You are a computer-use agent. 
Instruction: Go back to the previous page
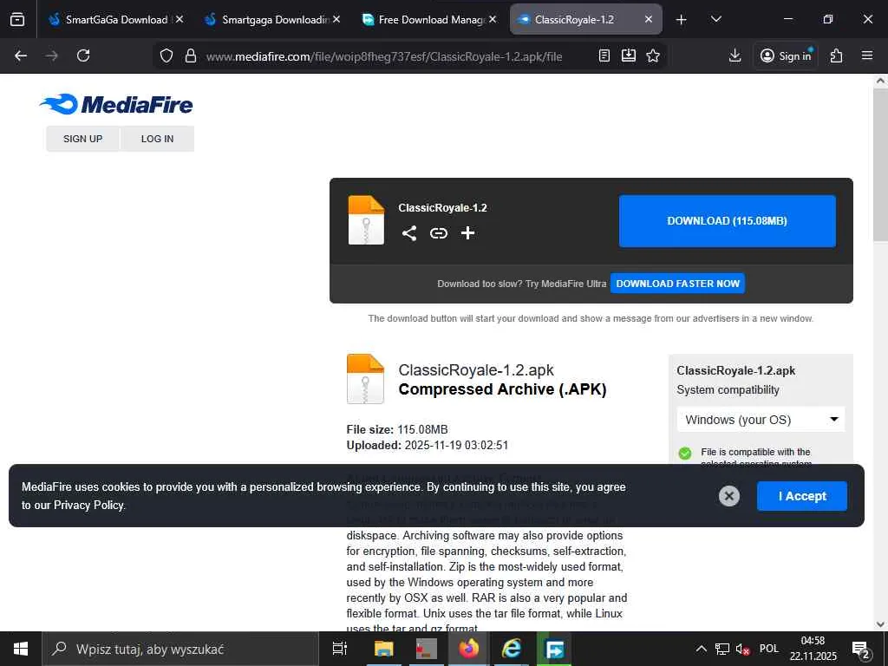point(21,55)
